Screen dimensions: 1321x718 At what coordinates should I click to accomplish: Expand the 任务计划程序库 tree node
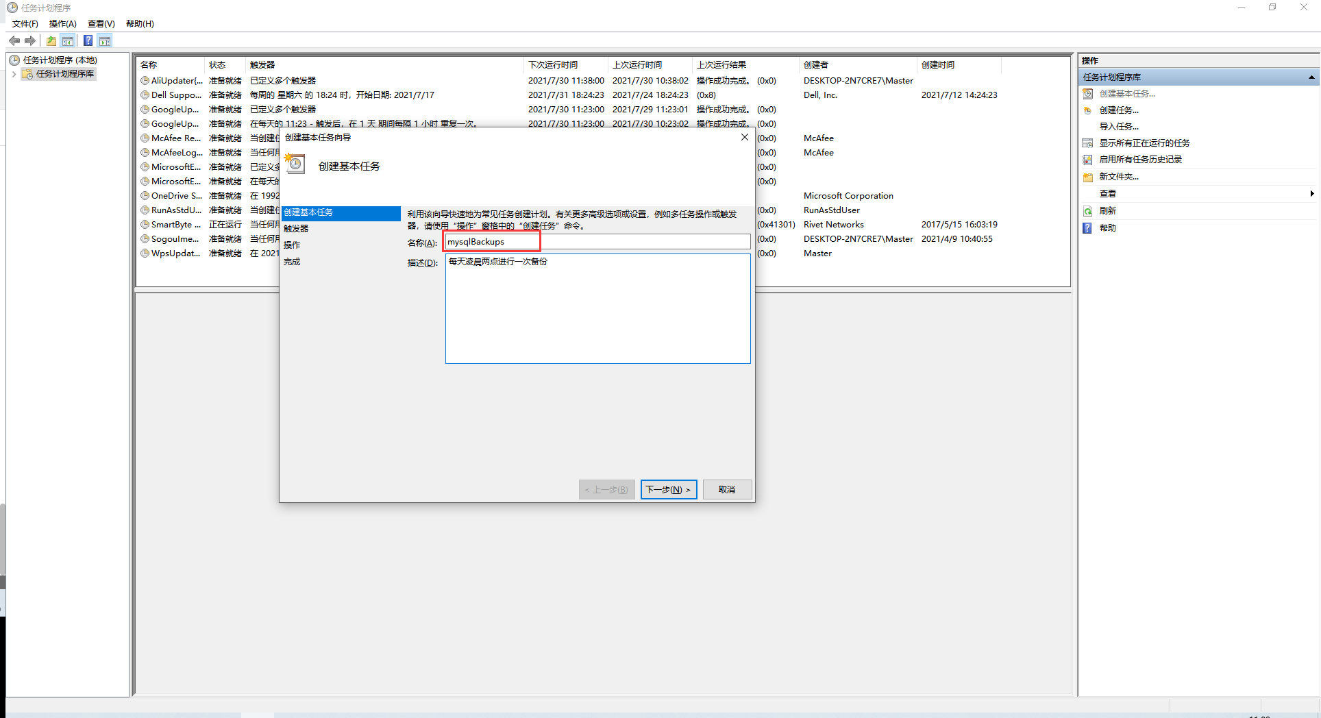coord(14,74)
